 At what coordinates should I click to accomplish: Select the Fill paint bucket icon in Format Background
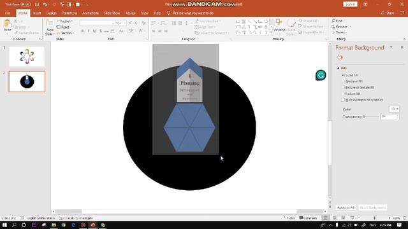340,57
